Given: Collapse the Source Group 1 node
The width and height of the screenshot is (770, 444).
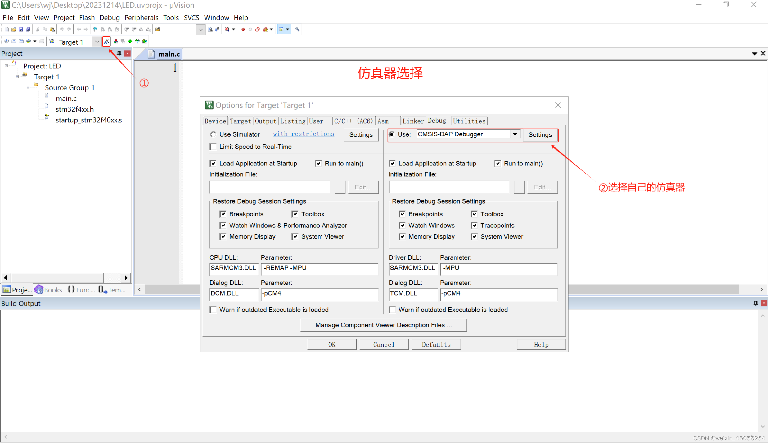Looking at the screenshot, I should (x=28, y=88).
